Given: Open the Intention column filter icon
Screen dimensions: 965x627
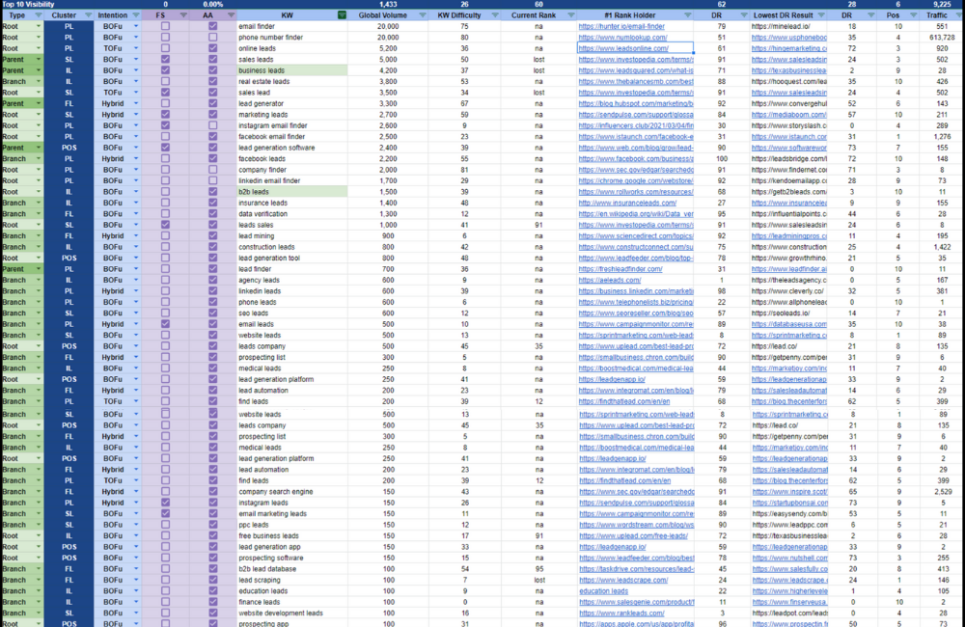Looking at the screenshot, I should click(x=136, y=15).
